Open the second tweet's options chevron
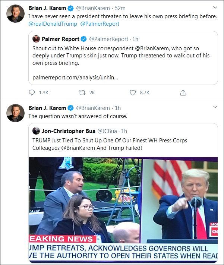 [215, 107]
